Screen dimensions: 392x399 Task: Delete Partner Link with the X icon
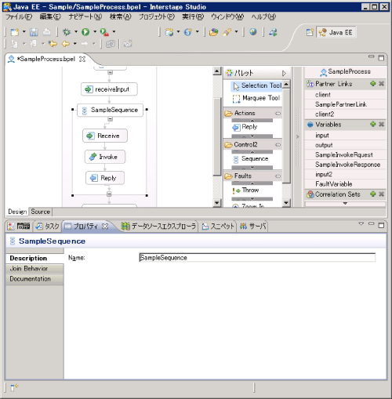pos(382,84)
